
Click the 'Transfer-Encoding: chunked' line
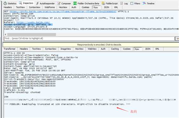coord(22,92)
